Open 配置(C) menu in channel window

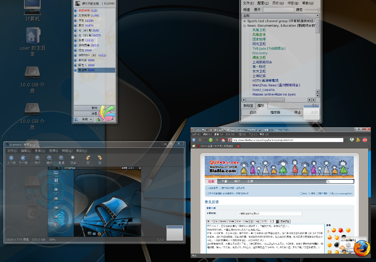263,3
